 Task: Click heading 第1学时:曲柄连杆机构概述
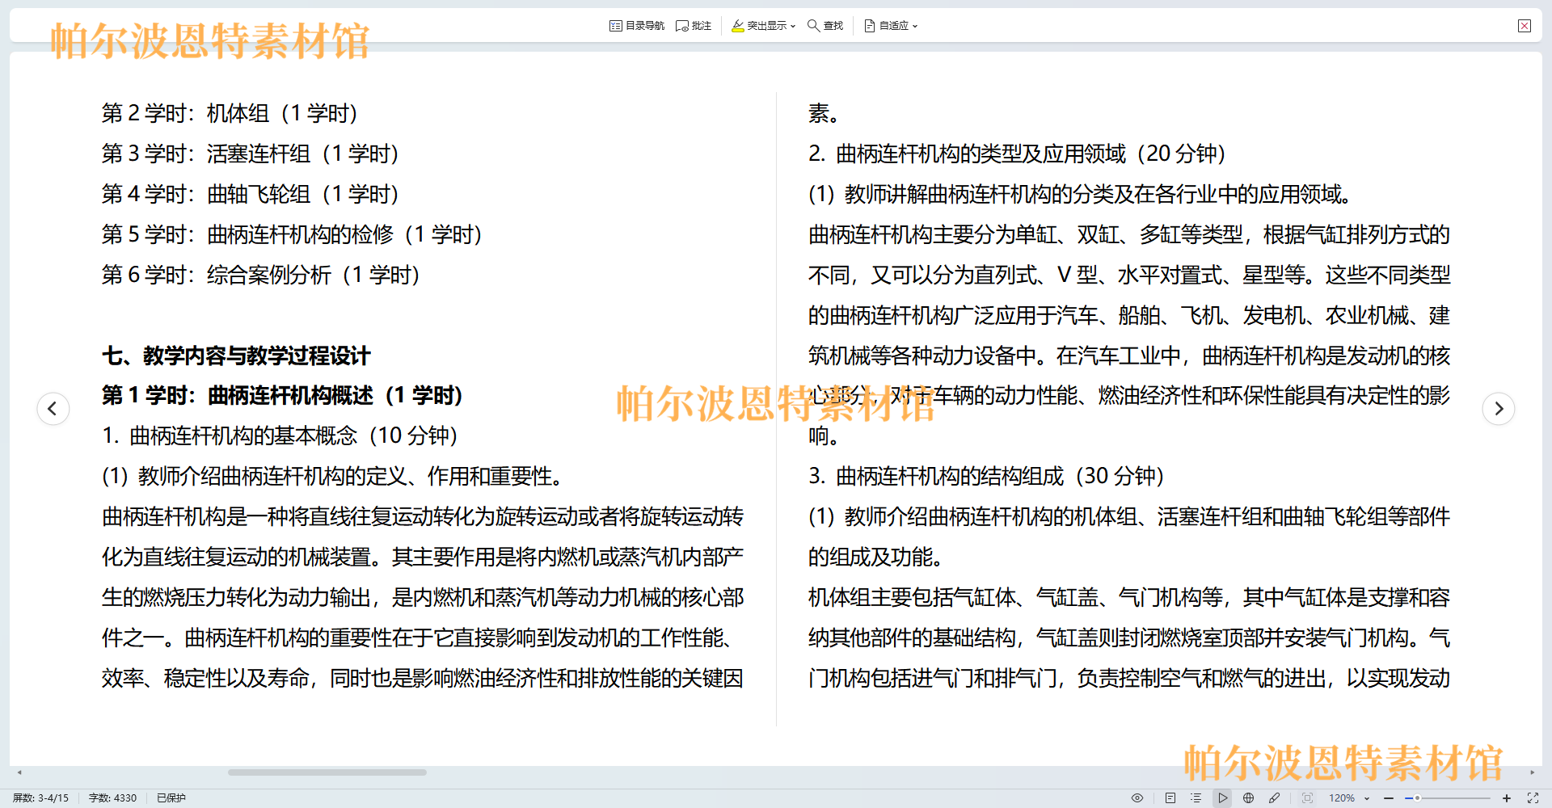282,396
